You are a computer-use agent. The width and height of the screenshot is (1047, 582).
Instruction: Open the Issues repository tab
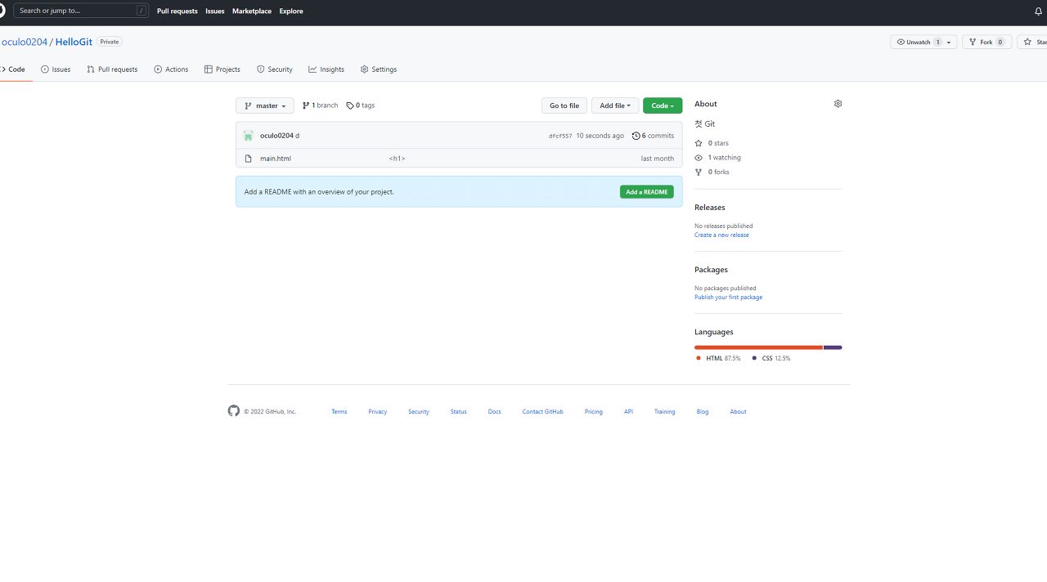pyautogui.click(x=56, y=69)
